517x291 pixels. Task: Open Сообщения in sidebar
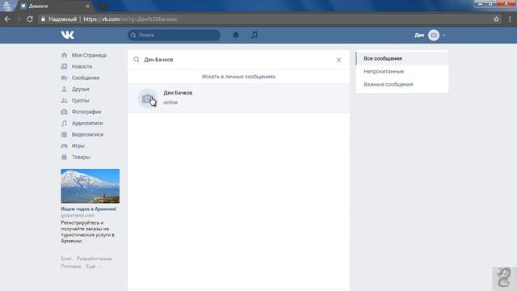pyautogui.click(x=86, y=78)
